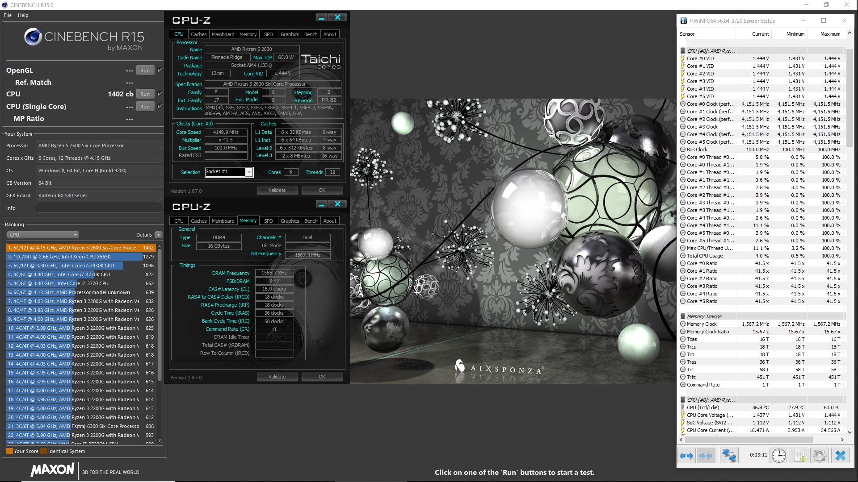Image resolution: width=858 pixels, height=482 pixels.
Task: Toggle the CPU test checkmark
Action: click(x=160, y=94)
